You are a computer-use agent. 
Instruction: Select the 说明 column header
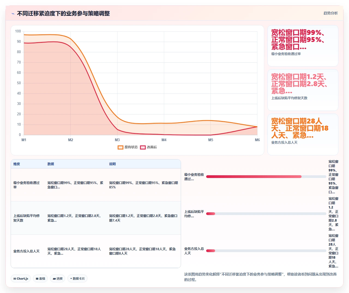112,164
